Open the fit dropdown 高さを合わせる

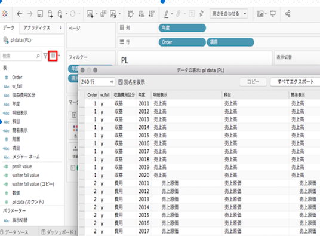(229, 14)
